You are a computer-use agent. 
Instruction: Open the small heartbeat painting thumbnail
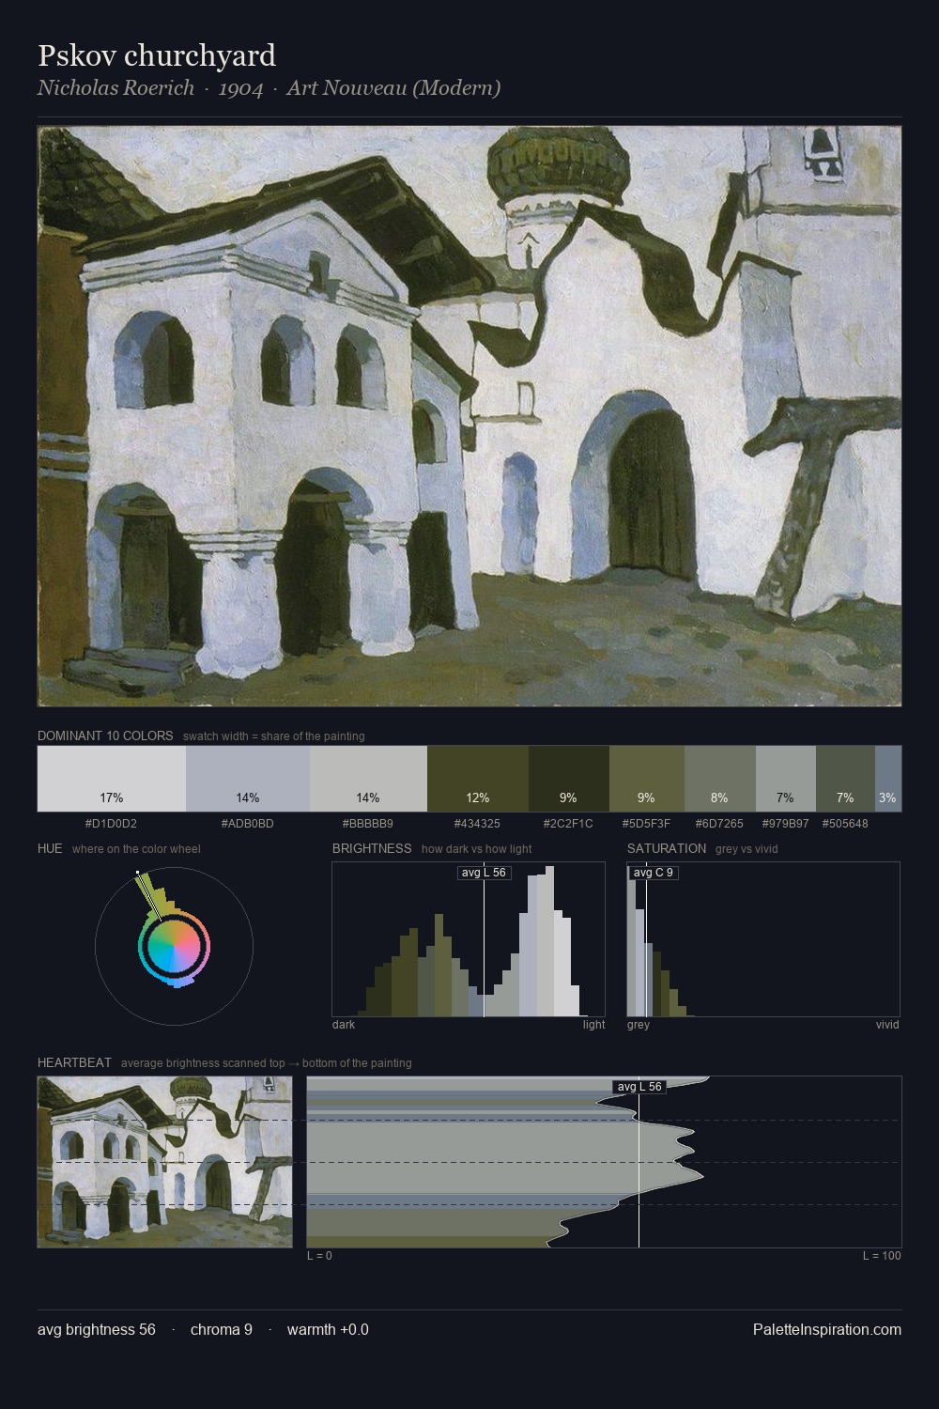(165, 1162)
